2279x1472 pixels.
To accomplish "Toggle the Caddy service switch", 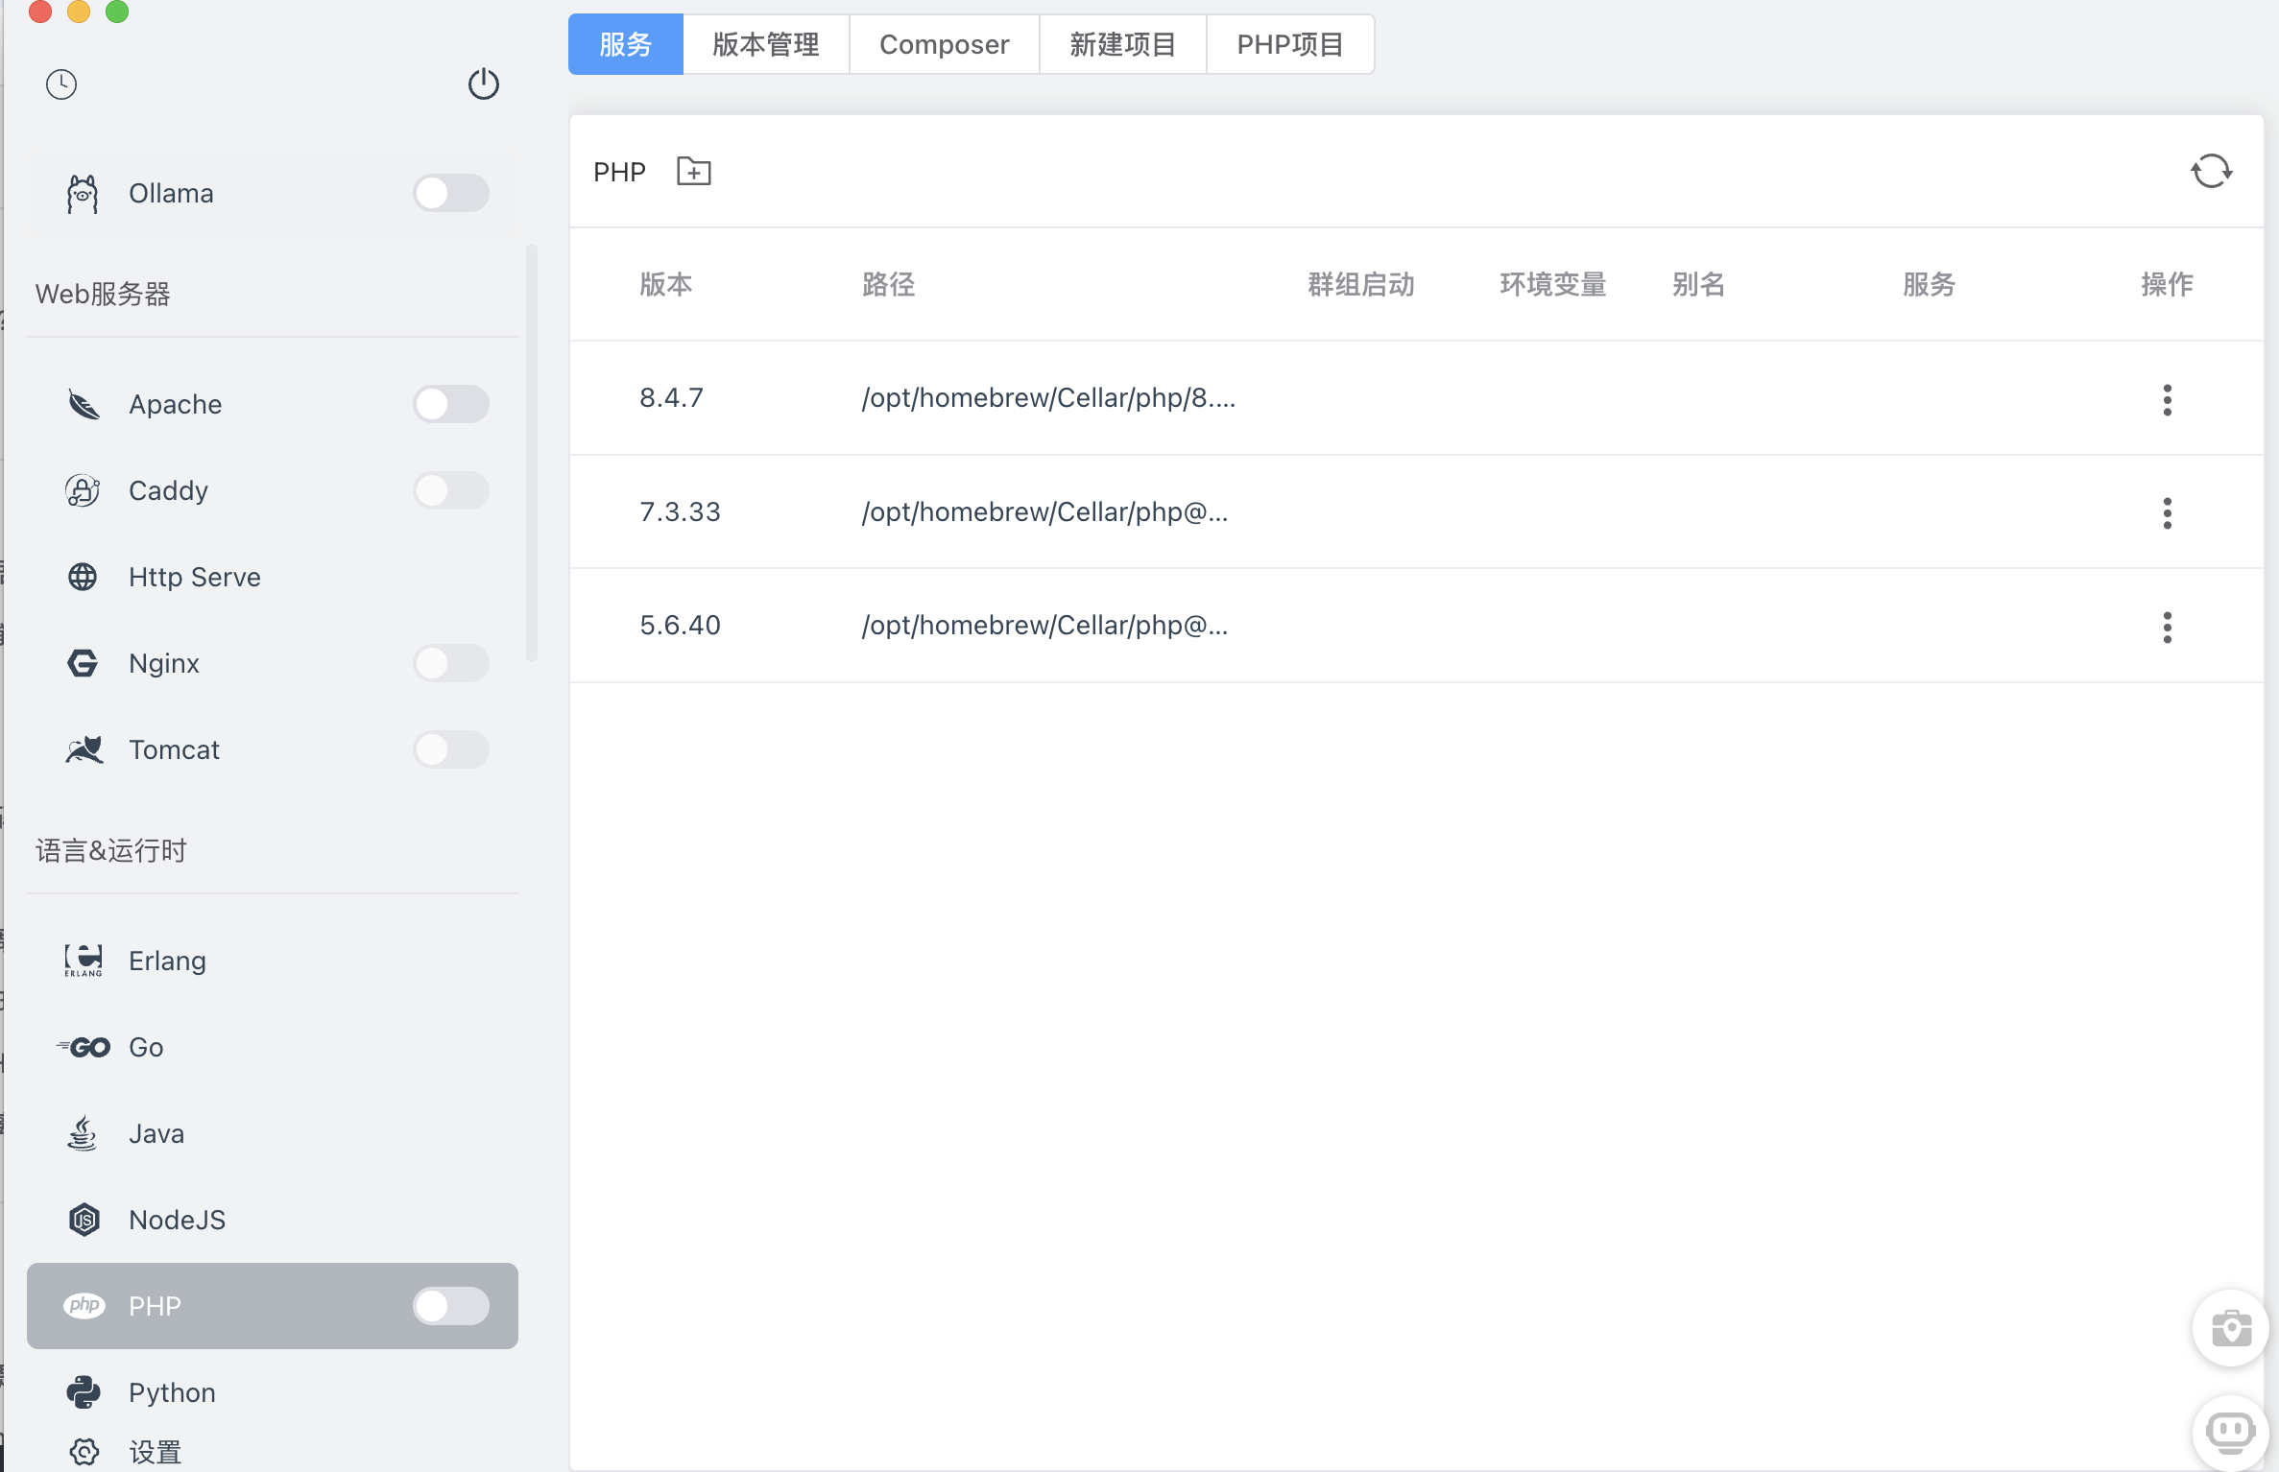I will tap(451, 490).
